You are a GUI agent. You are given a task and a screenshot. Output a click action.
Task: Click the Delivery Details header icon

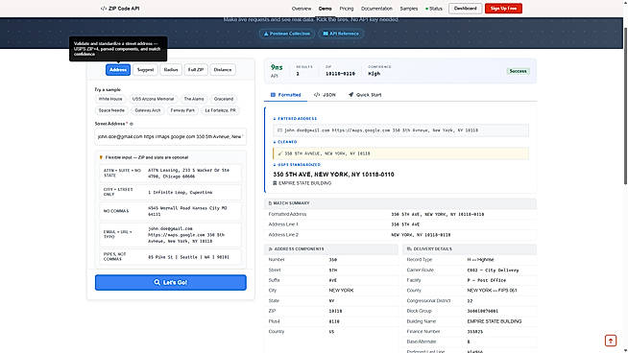409,249
